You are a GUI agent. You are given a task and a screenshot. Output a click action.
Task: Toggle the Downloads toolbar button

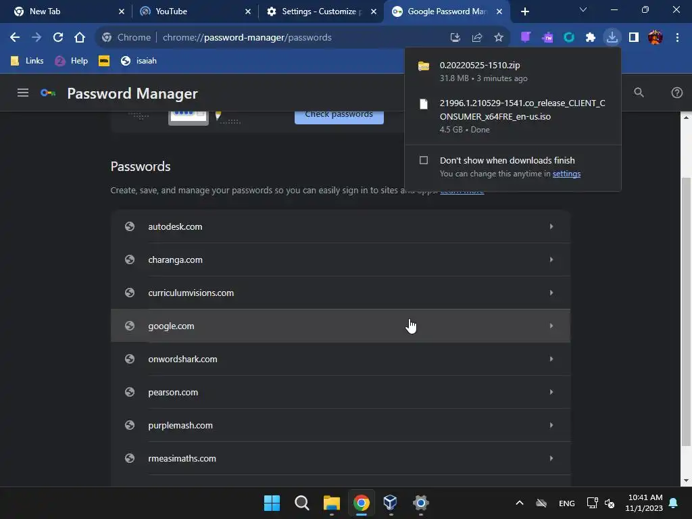[612, 38]
